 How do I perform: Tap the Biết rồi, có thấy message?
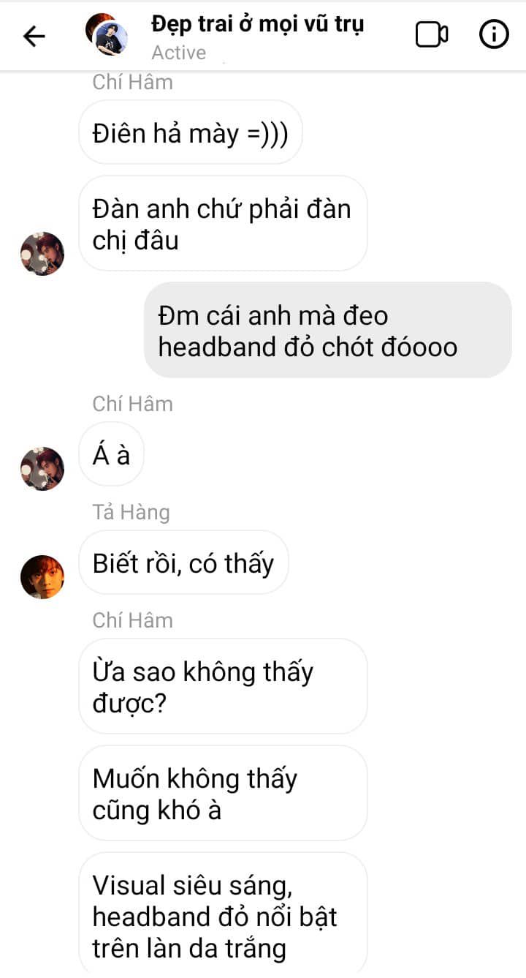(x=183, y=563)
